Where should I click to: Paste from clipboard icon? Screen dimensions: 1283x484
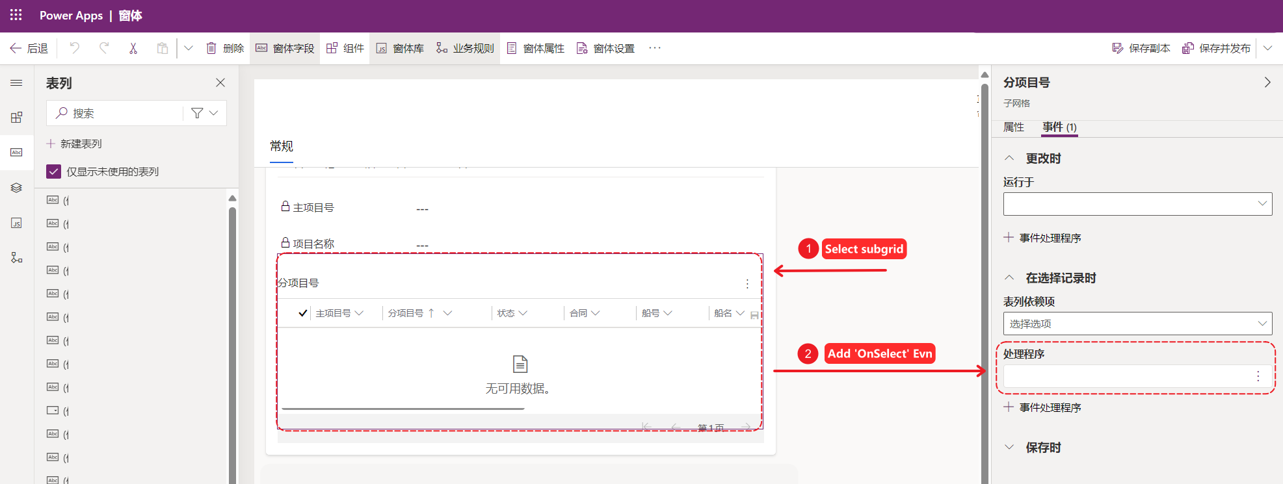163,48
